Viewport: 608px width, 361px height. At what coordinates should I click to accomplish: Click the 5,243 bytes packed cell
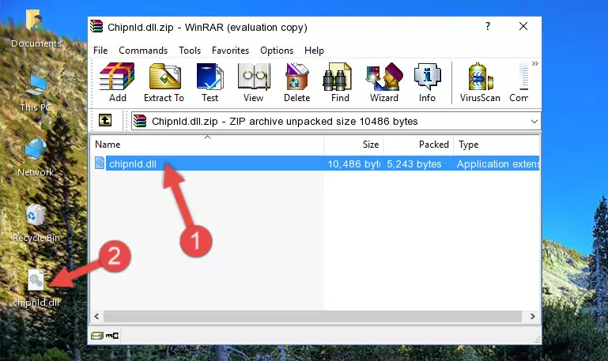pos(414,164)
